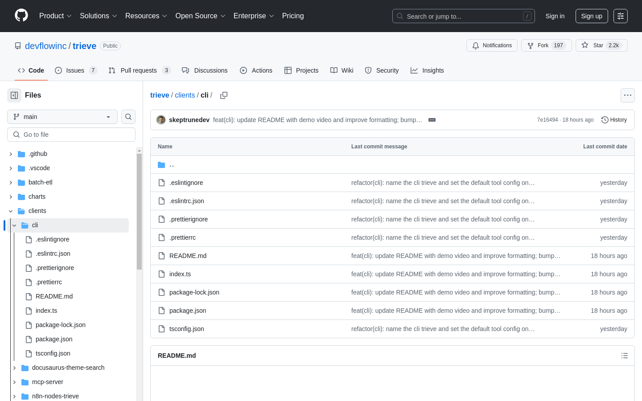The width and height of the screenshot is (642, 401).
Task: Expand the n8n-nodes-trieve folder
Action: pos(14,397)
